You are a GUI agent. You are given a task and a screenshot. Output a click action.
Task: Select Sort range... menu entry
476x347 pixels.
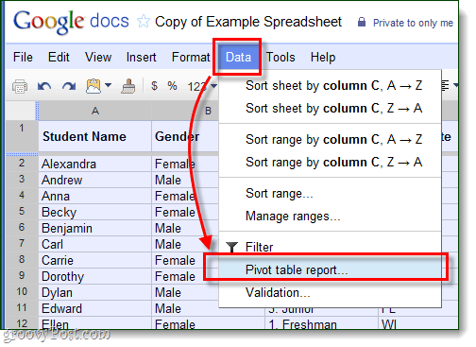[331, 193]
